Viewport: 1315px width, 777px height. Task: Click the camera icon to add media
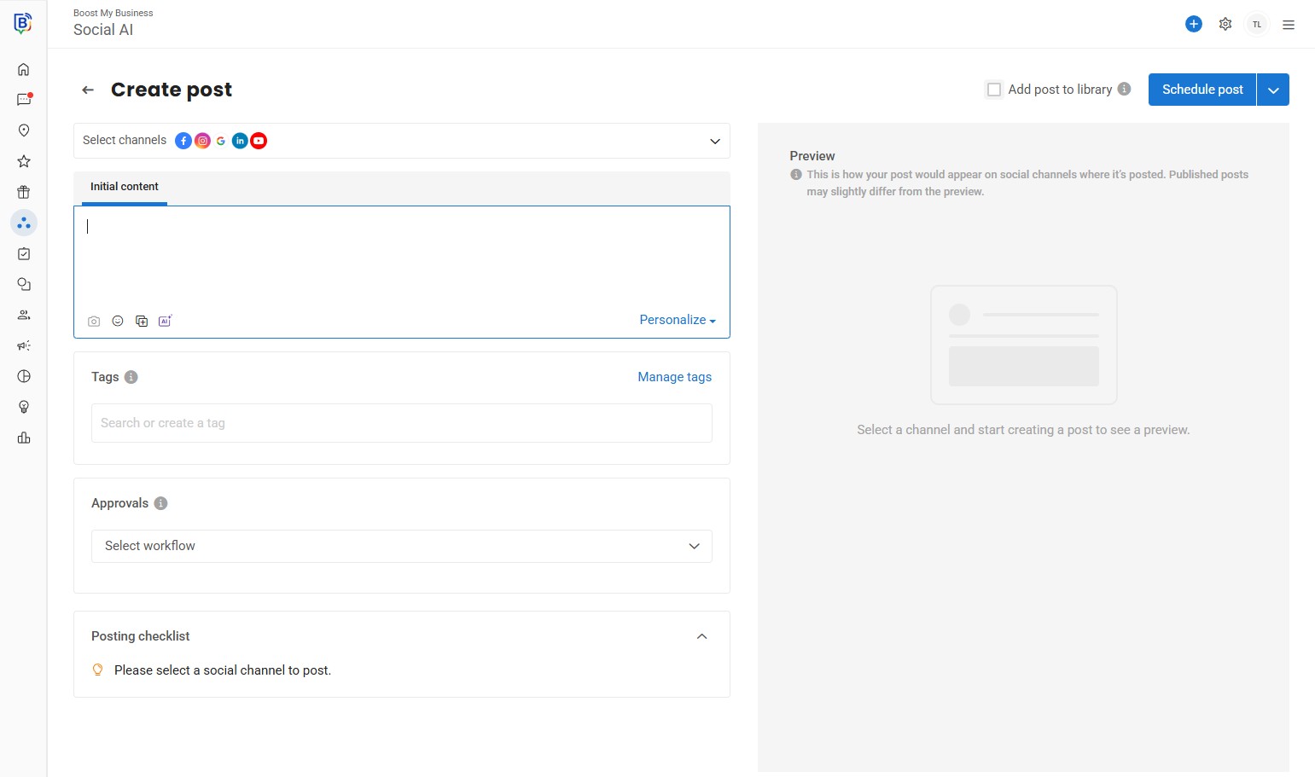point(94,322)
